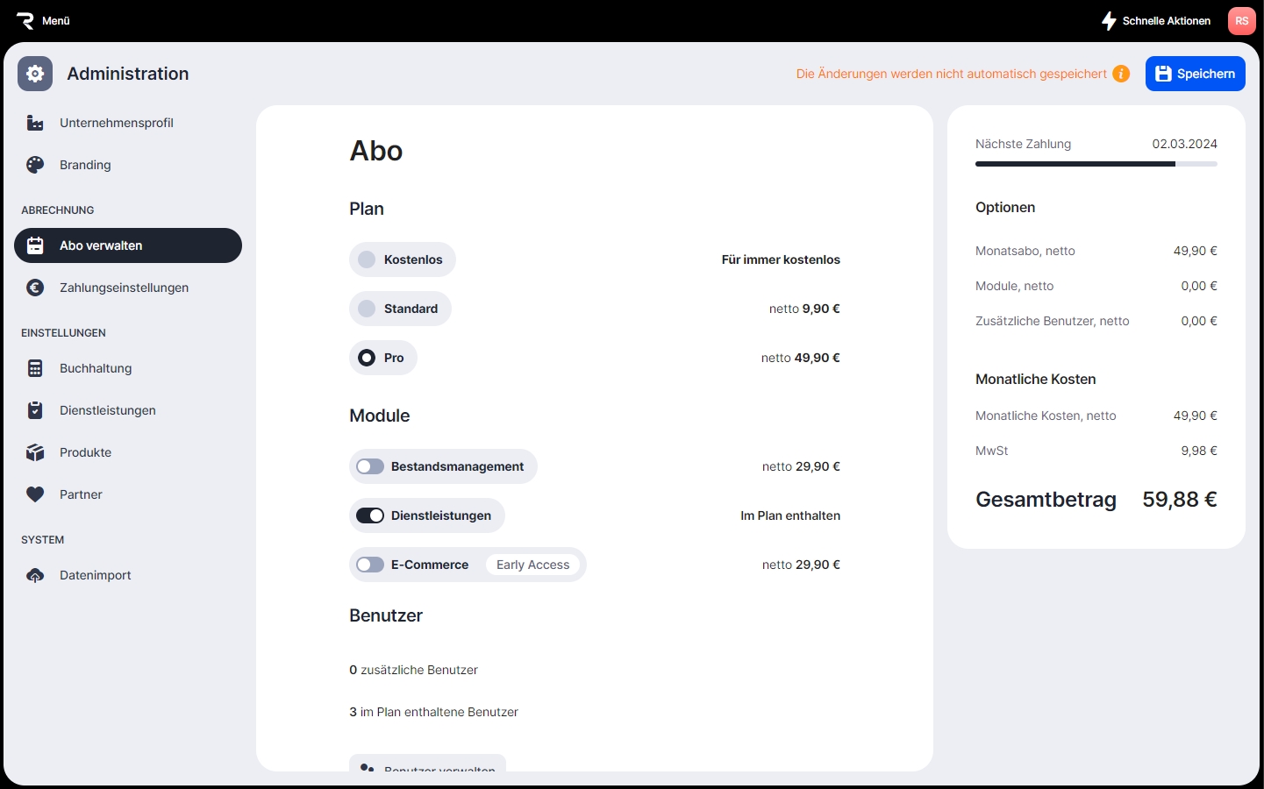This screenshot has height=789, width=1264.
Task: Choose the Pro plan radio button
Action: click(367, 358)
